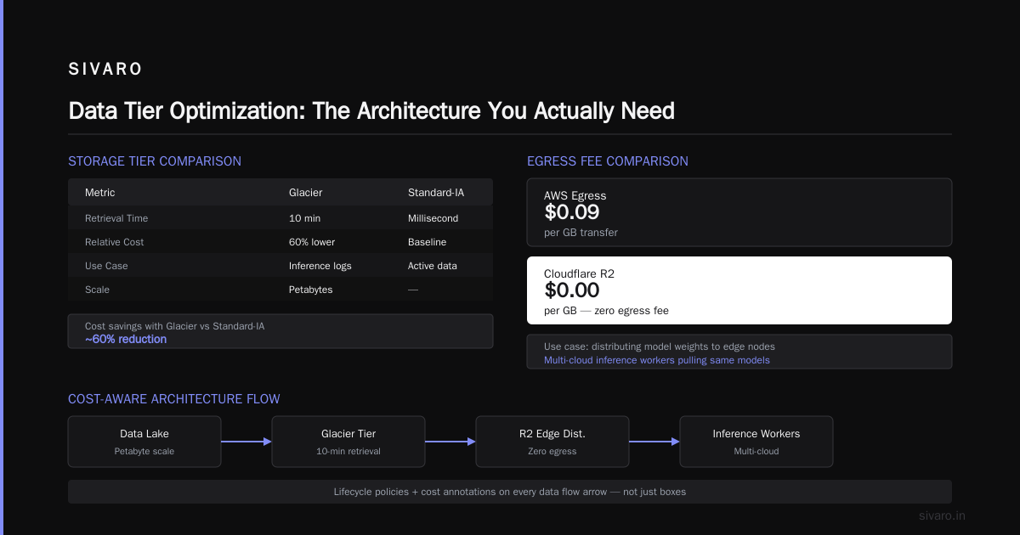Open the AWS Egress card
1020x535 pixels.
click(739, 212)
